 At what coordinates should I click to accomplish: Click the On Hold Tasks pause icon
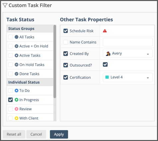pyautogui.click(x=16, y=65)
